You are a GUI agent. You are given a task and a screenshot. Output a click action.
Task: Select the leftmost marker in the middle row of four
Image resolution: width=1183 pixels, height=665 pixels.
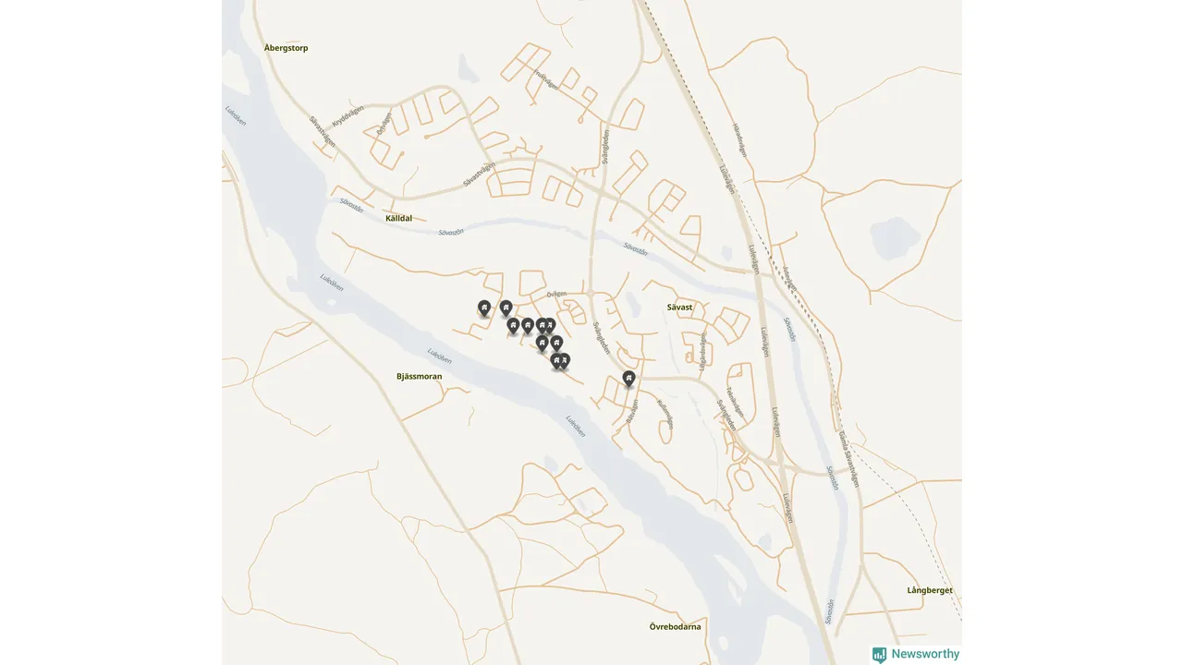point(513,325)
